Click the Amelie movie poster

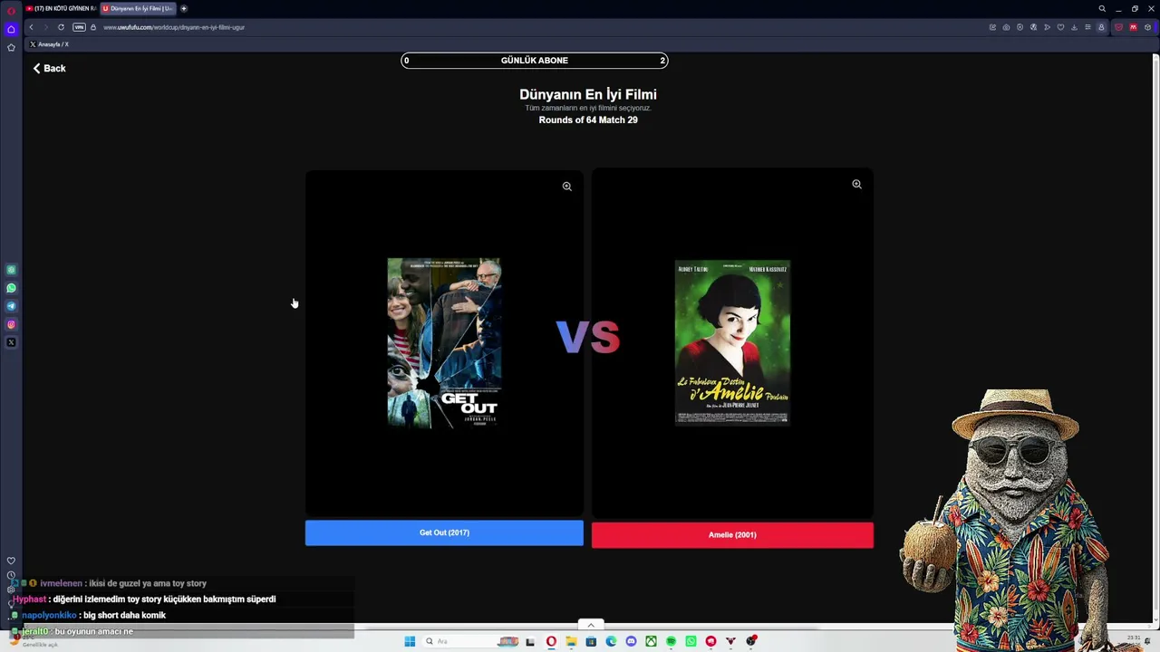tap(732, 342)
